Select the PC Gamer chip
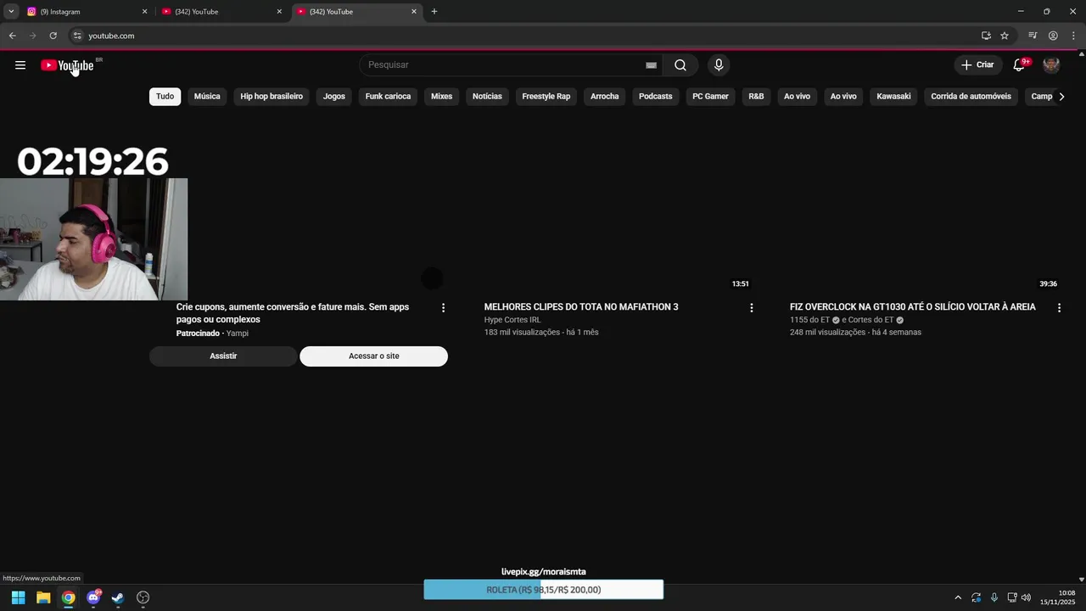Screen dimensions: 1086x611 [710, 97]
